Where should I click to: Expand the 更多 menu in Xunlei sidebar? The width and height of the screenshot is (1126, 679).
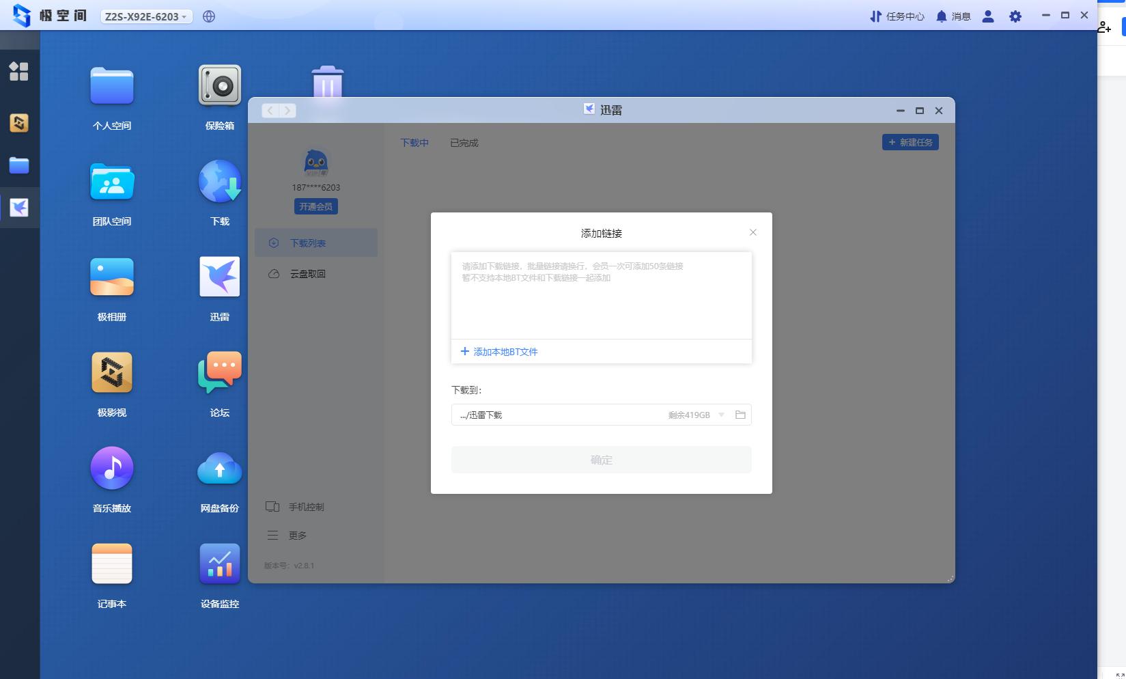pos(297,536)
